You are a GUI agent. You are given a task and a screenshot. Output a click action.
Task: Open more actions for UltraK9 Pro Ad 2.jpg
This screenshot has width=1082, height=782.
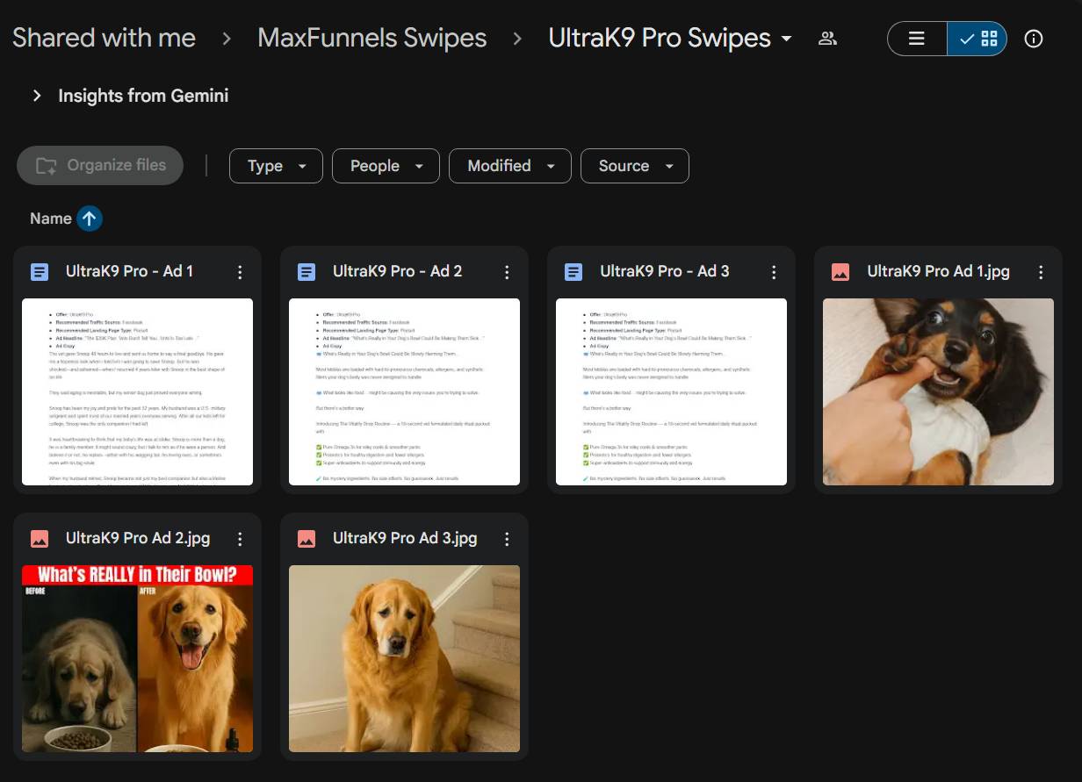[x=240, y=539]
